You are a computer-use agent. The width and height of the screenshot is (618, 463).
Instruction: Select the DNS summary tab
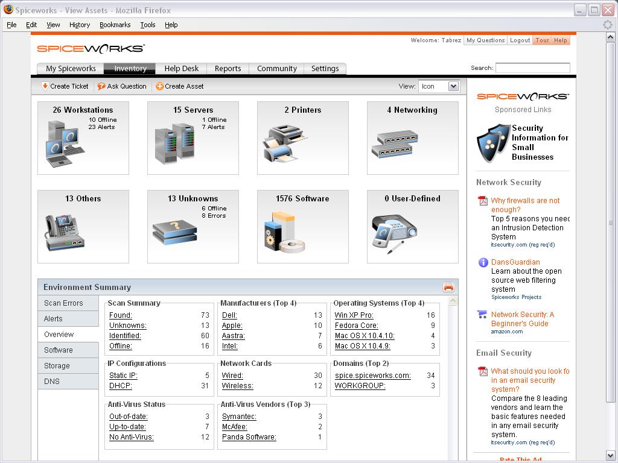pos(68,382)
